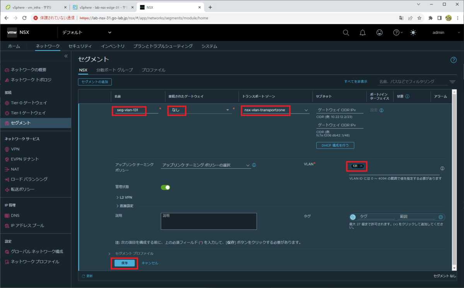Click the feedback smiley icon
The height and width of the screenshot is (288, 464).
(x=380, y=32)
